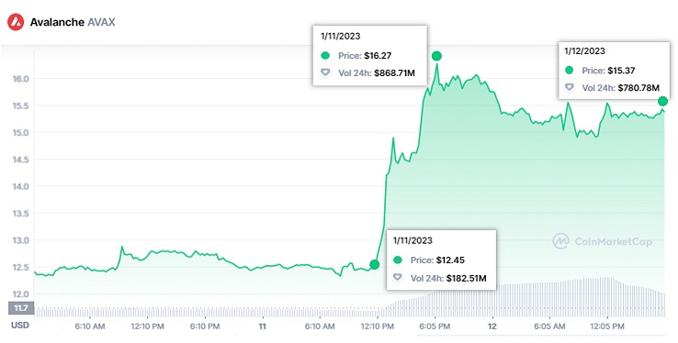Click the day 11 axis label
This screenshot has width=678, height=343.
pyautogui.click(x=263, y=326)
